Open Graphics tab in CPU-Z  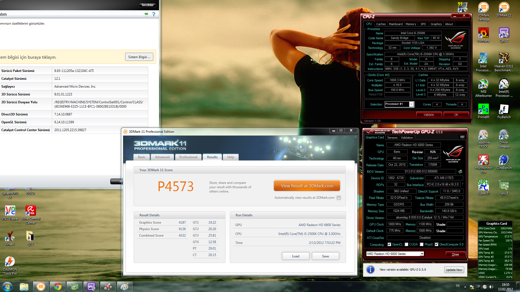point(436,24)
